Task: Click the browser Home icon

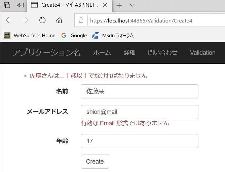Action: 59,20
